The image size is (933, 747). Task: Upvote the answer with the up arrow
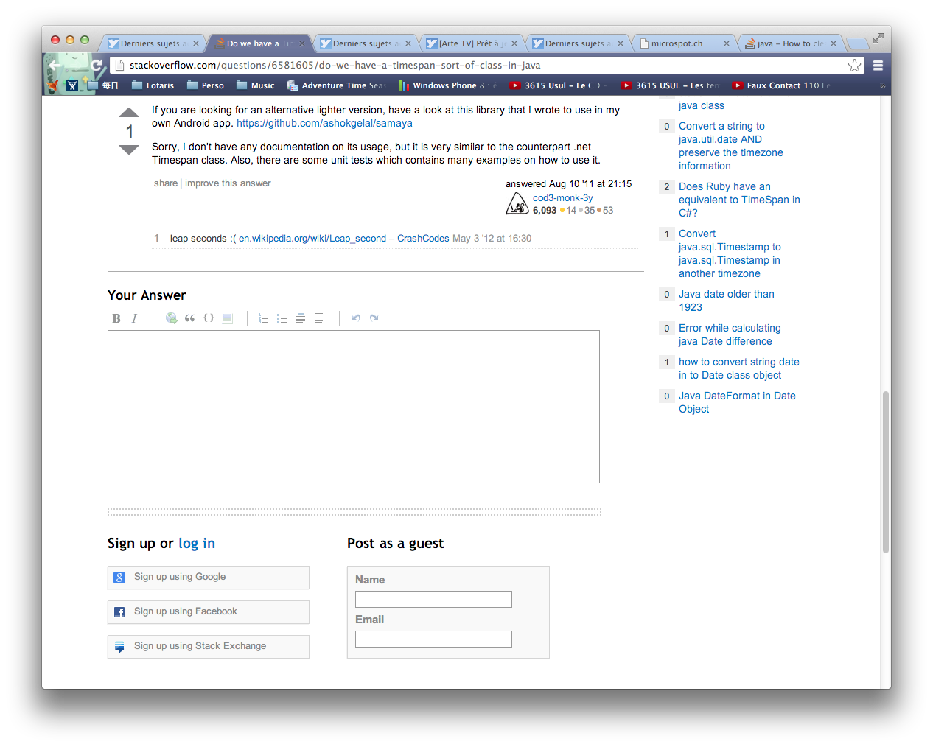129,113
